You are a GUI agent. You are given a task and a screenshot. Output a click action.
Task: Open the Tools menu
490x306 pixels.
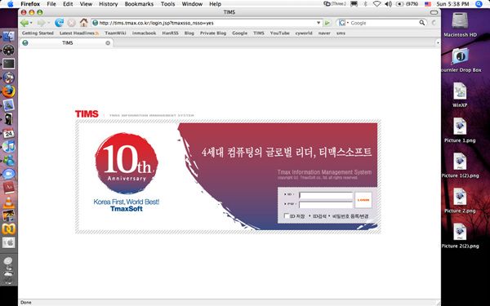(x=167, y=4)
